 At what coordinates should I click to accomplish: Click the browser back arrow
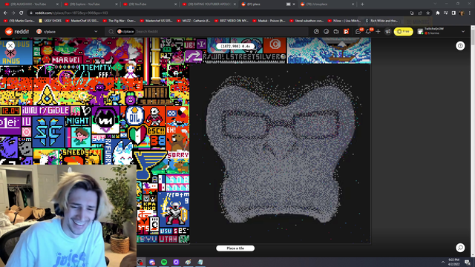click(x=5, y=13)
